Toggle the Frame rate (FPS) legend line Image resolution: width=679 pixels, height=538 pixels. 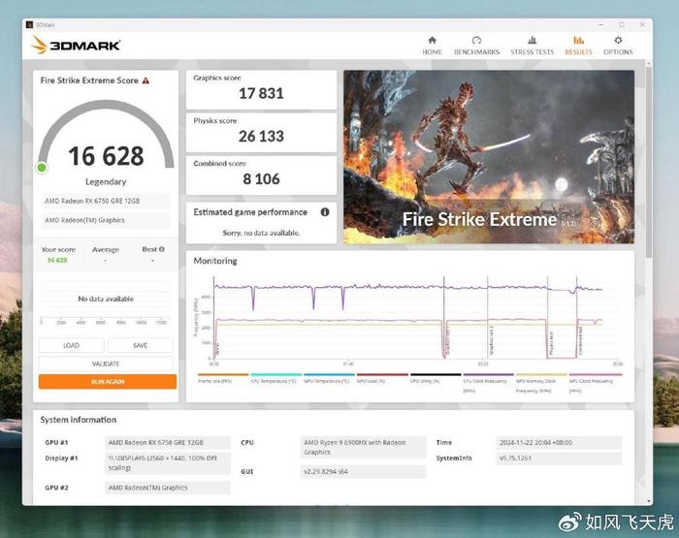223,375
